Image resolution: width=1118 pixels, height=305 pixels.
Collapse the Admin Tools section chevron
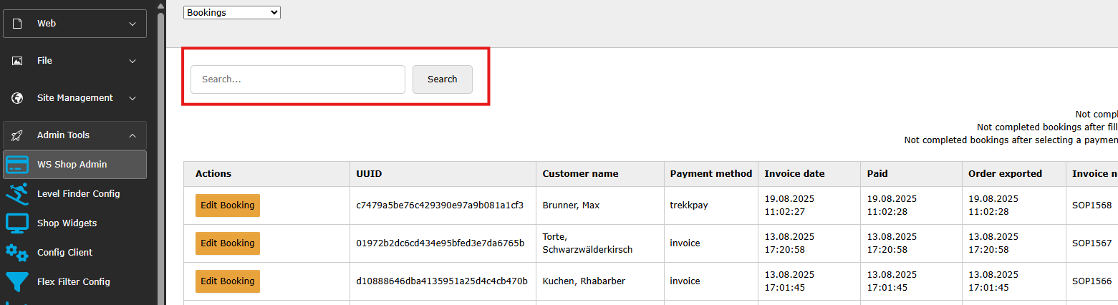[132, 135]
